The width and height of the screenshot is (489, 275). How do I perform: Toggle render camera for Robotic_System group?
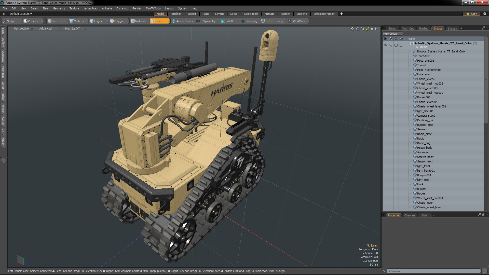(x=391, y=45)
